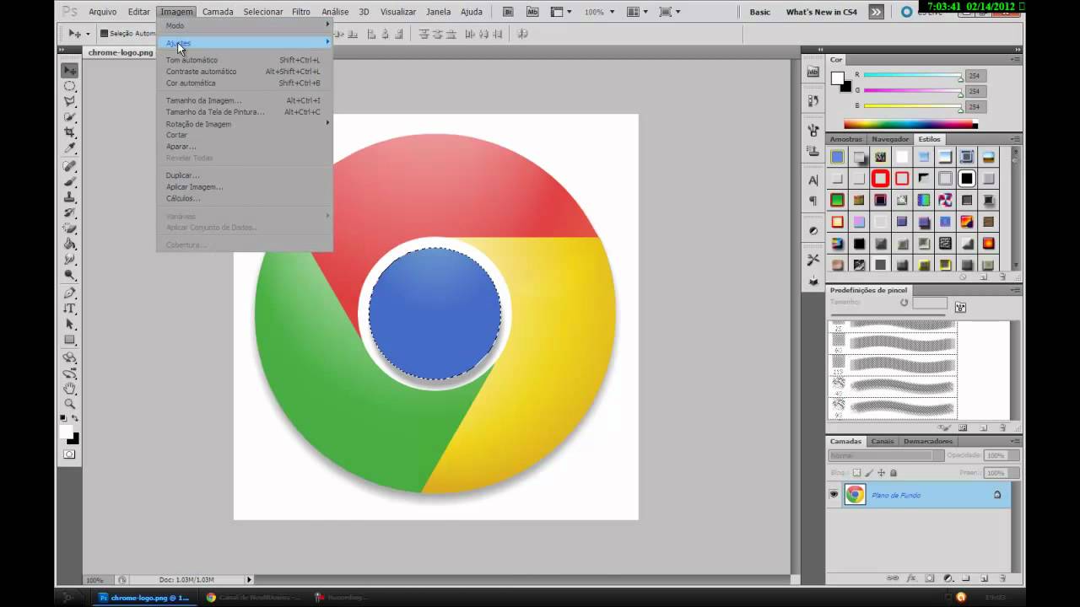Select the Eraser tool
The width and height of the screenshot is (1080, 607).
[70, 228]
